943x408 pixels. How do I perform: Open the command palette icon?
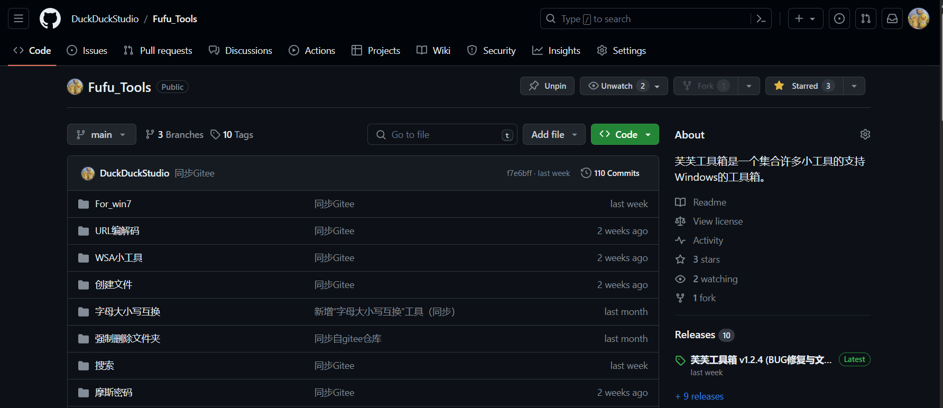click(x=761, y=19)
